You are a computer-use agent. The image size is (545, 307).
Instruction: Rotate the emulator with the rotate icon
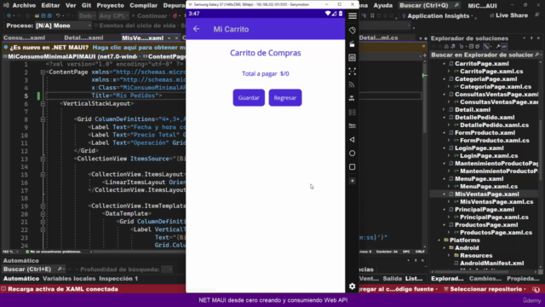(352, 31)
